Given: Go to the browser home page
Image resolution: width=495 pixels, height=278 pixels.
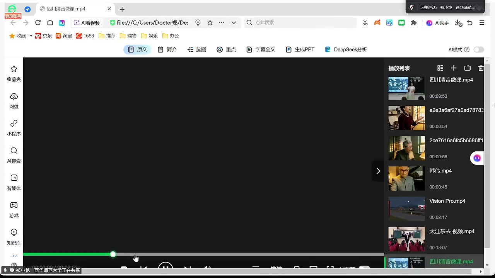Looking at the screenshot, I should click(50, 23).
